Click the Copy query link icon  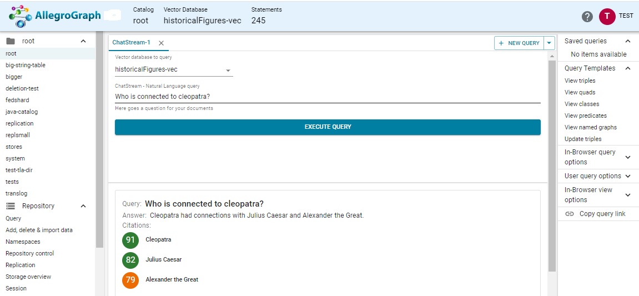pyautogui.click(x=570, y=214)
